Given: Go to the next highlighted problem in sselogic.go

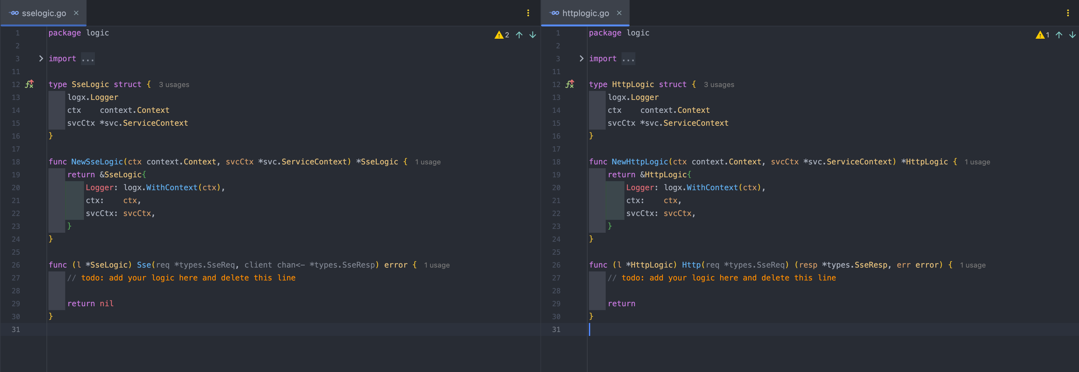Looking at the screenshot, I should click(532, 35).
